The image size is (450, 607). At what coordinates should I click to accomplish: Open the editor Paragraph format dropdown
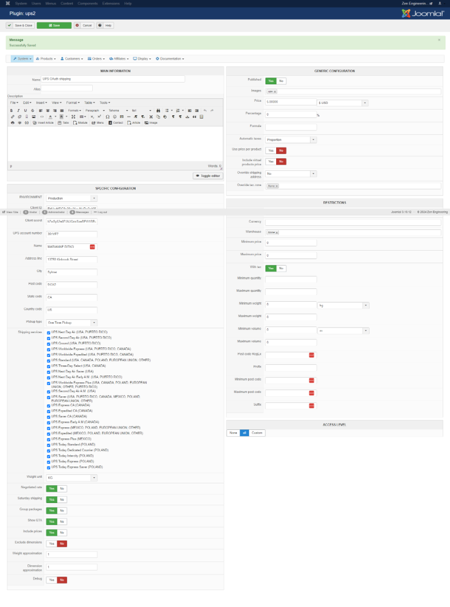point(95,111)
